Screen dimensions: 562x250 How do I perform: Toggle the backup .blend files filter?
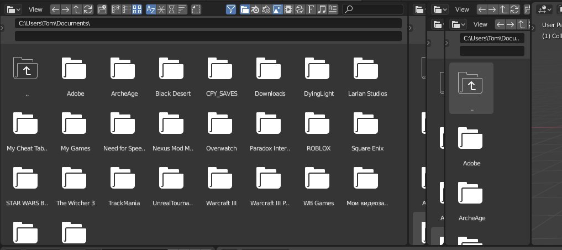click(x=266, y=10)
